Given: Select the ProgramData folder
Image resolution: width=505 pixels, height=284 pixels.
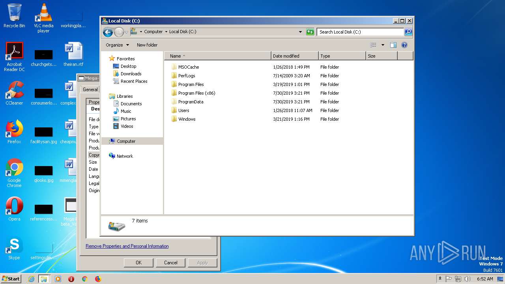Looking at the screenshot, I should [x=191, y=102].
